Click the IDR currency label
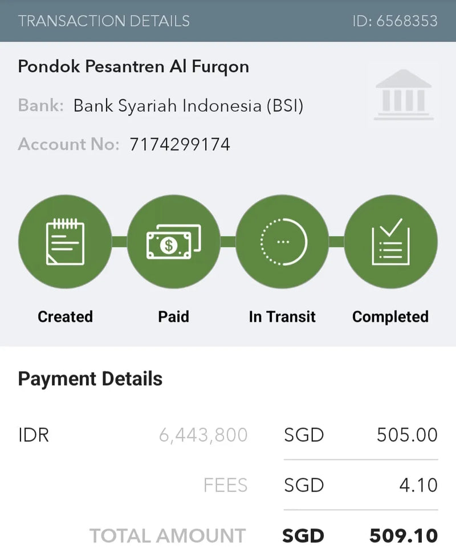Screen dimensions: 456x558 tap(34, 435)
